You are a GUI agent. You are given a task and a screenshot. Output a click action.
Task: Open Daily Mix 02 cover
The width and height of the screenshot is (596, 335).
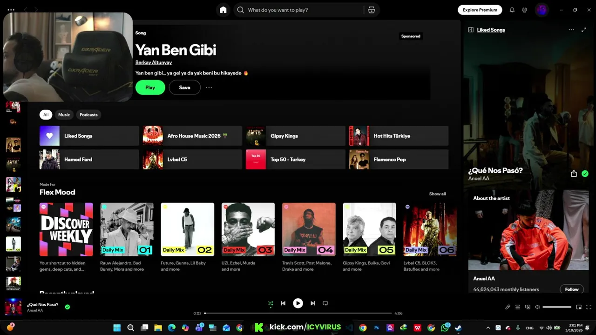coord(188,229)
